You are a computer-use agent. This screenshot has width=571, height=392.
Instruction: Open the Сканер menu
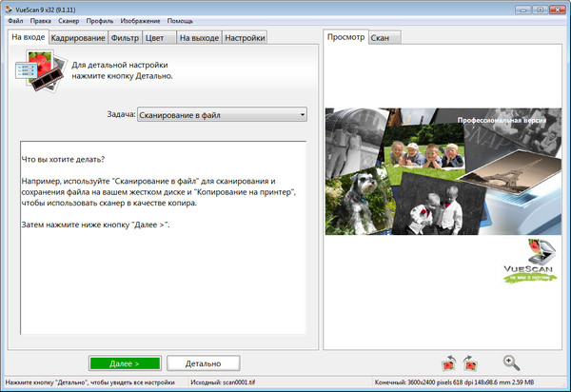click(x=69, y=20)
